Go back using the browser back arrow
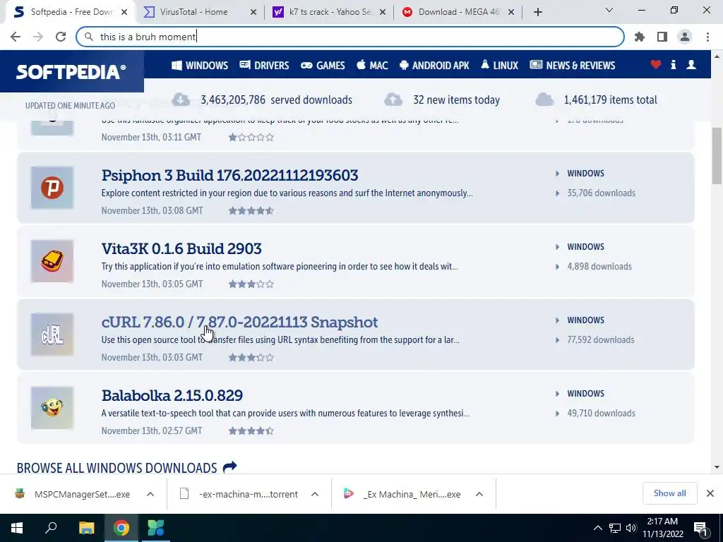The image size is (723, 542). click(16, 37)
